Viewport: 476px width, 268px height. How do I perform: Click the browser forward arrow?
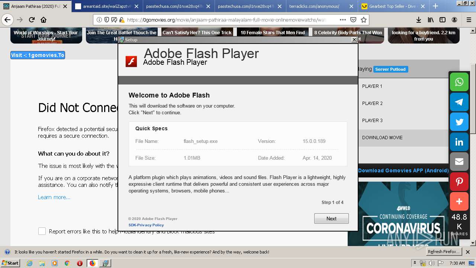pyautogui.click(x=20, y=20)
